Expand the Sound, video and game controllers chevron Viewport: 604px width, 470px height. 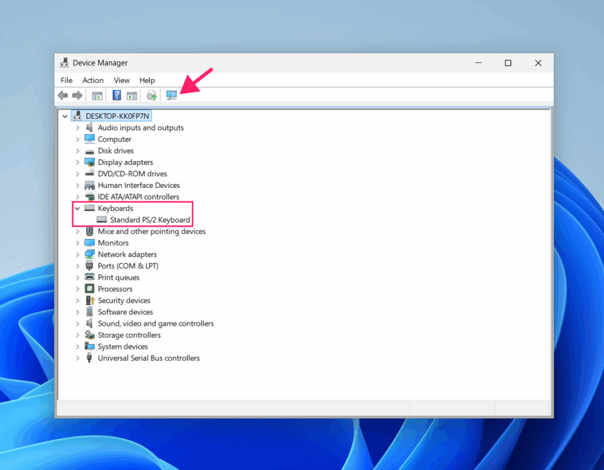click(x=77, y=324)
